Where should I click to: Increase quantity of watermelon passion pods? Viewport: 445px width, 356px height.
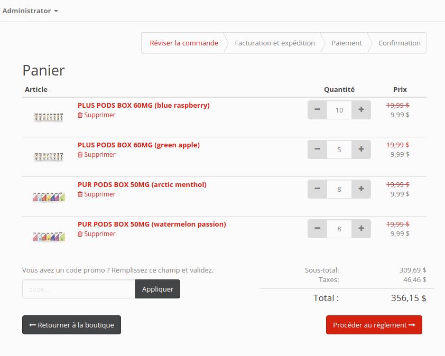click(361, 229)
